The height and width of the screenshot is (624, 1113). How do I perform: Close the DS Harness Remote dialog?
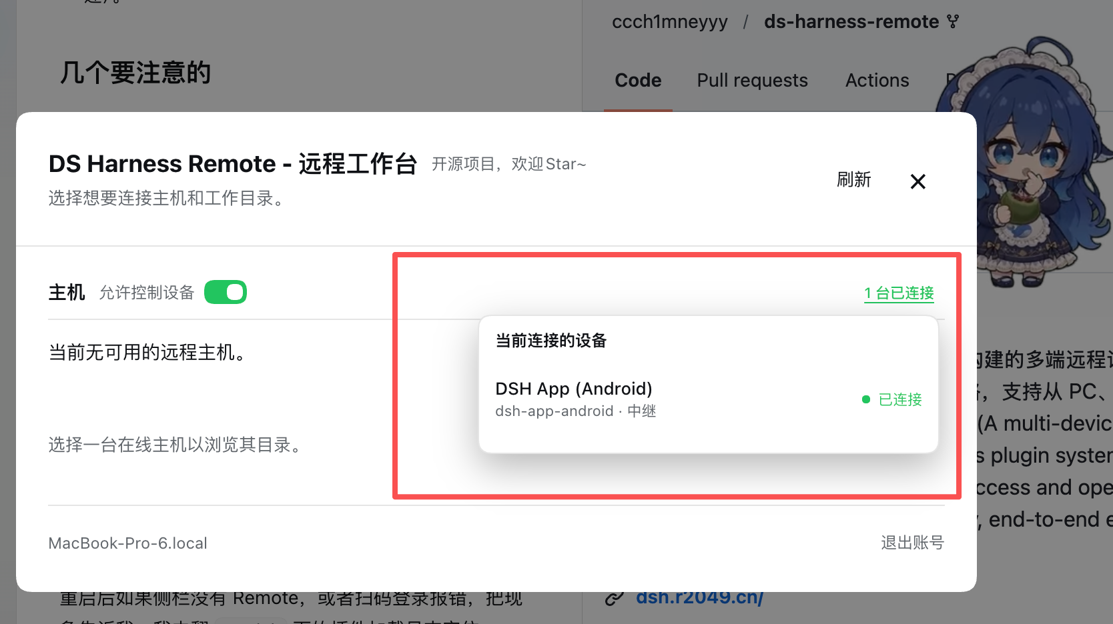[917, 181]
